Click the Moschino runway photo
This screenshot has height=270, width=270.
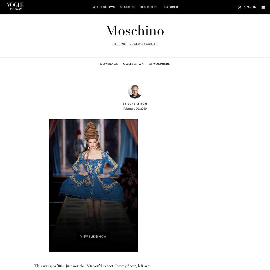click(93, 185)
